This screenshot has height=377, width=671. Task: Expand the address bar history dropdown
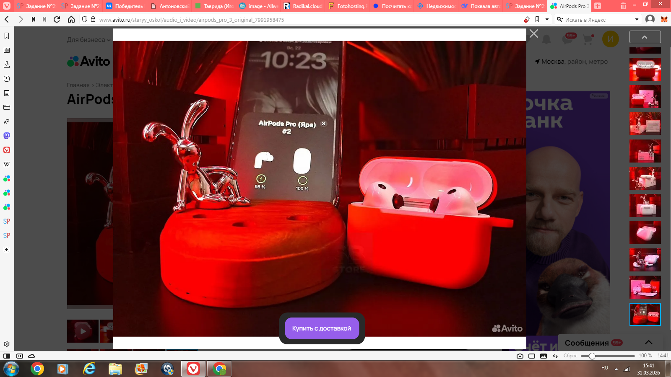pyautogui.click(x=547, y=19)
